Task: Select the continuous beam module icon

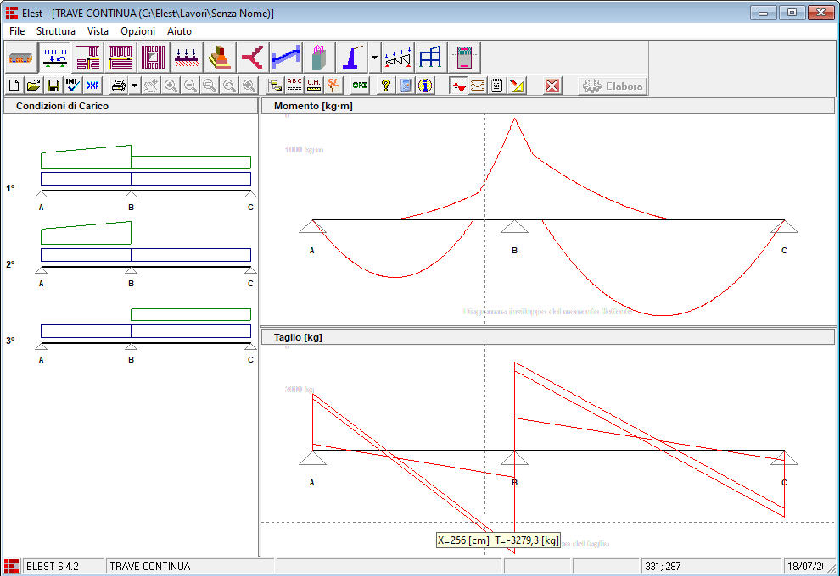Action: tap(55, 57)
